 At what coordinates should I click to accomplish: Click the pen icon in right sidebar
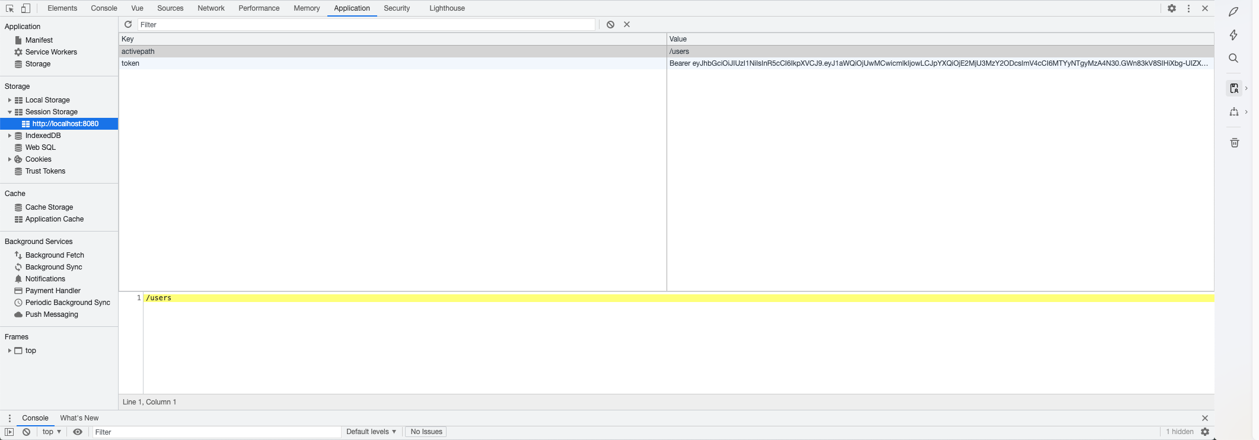point(1233,11)
